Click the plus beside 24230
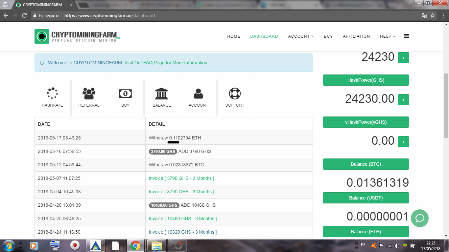Screen dimensions: 449x252 [x=403, y=58]
